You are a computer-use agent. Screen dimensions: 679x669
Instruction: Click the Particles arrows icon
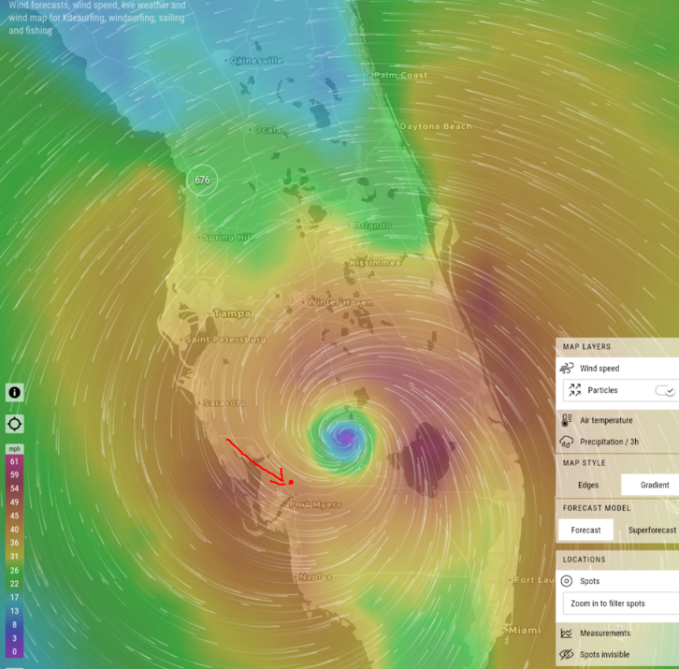click(574, 390)
